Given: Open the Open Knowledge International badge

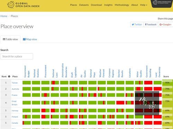Looking at the screenshot, I should [162, 3].
